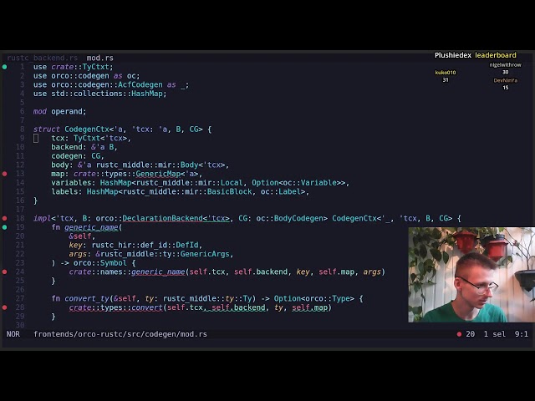Screen dimensions: 535x401
Task: Click the red error dot on line 28
Action: tap(4, 307)
